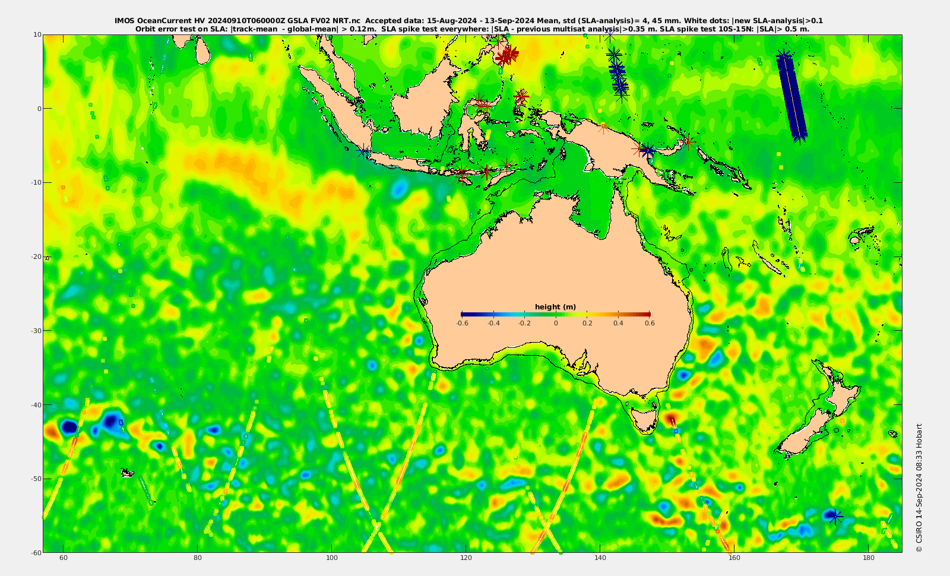Click the 'Orbit error test on SLA' subtitle line
The image size is (950, 576).
(x=472, y=29)
